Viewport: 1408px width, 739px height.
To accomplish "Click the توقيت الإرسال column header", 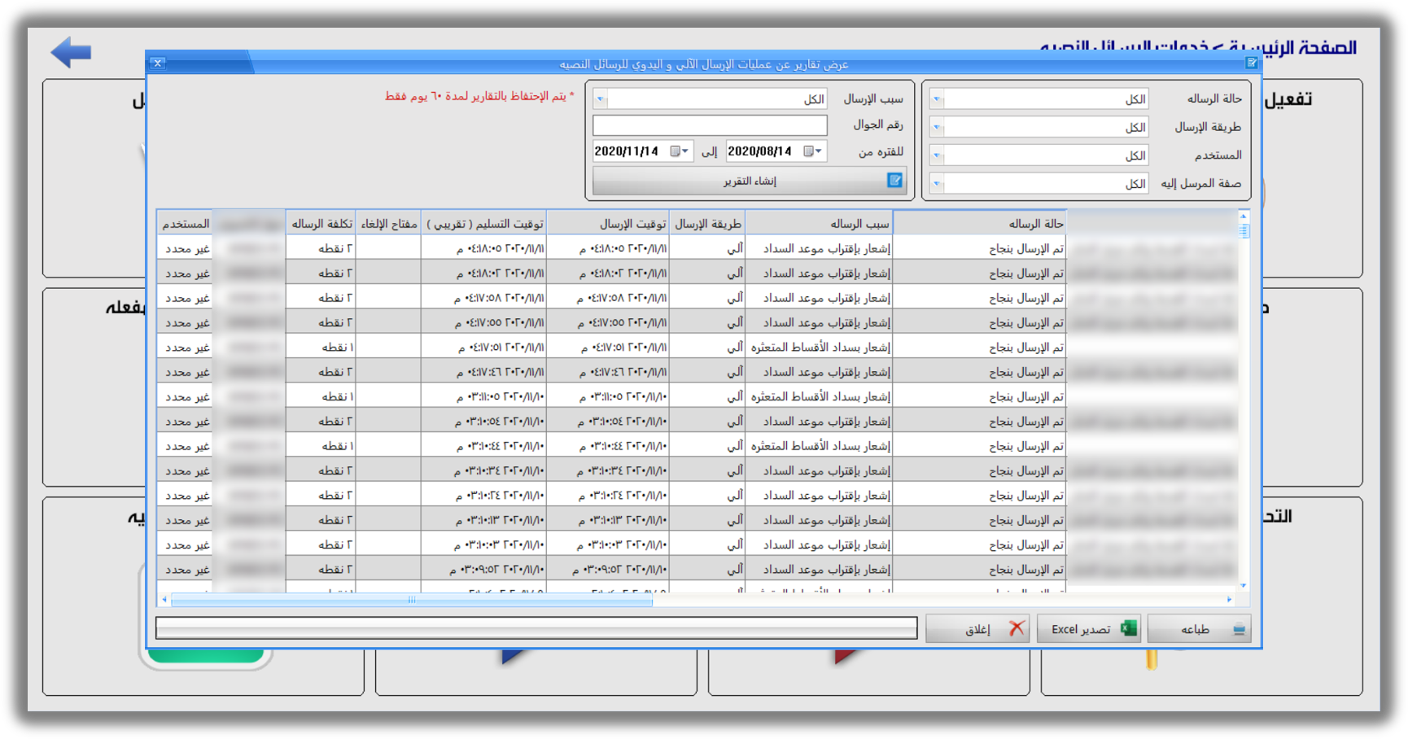I will [608, 224].
